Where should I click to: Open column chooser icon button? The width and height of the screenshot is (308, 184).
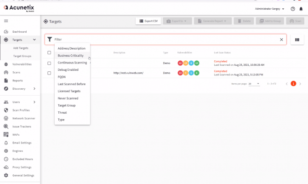pos(297,40)
